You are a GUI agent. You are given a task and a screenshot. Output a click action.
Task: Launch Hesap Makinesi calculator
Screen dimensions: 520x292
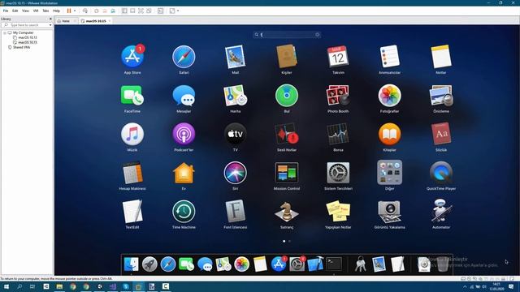point(132,173)
